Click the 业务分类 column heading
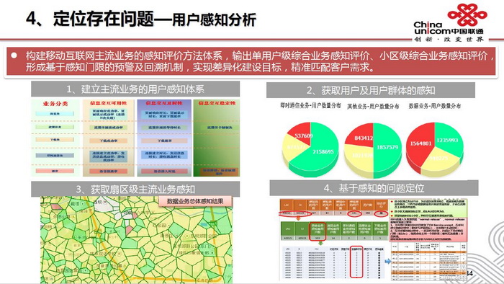The width and height of the screenshot is (504, 284). (x=55, y=104)
